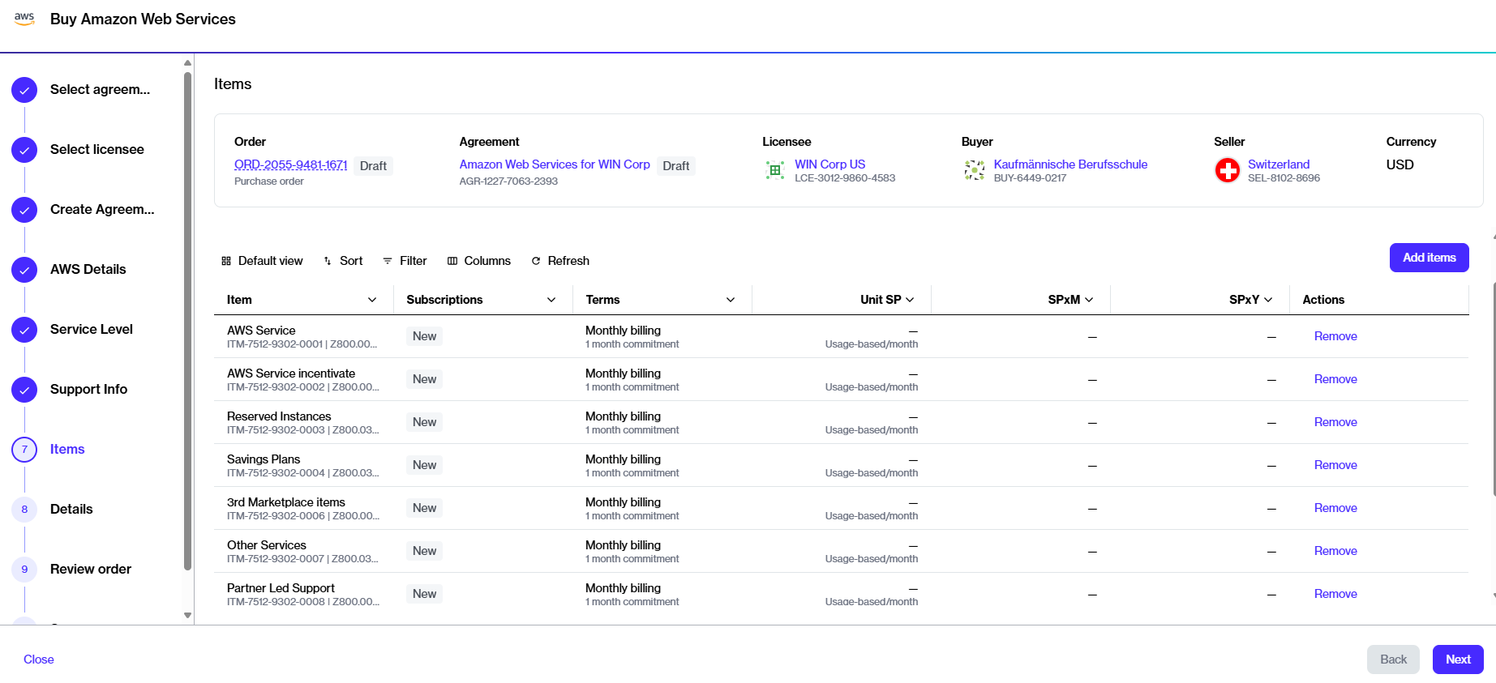Go to the AWS Details step
1496x683 pixels.
pos(88,269)
